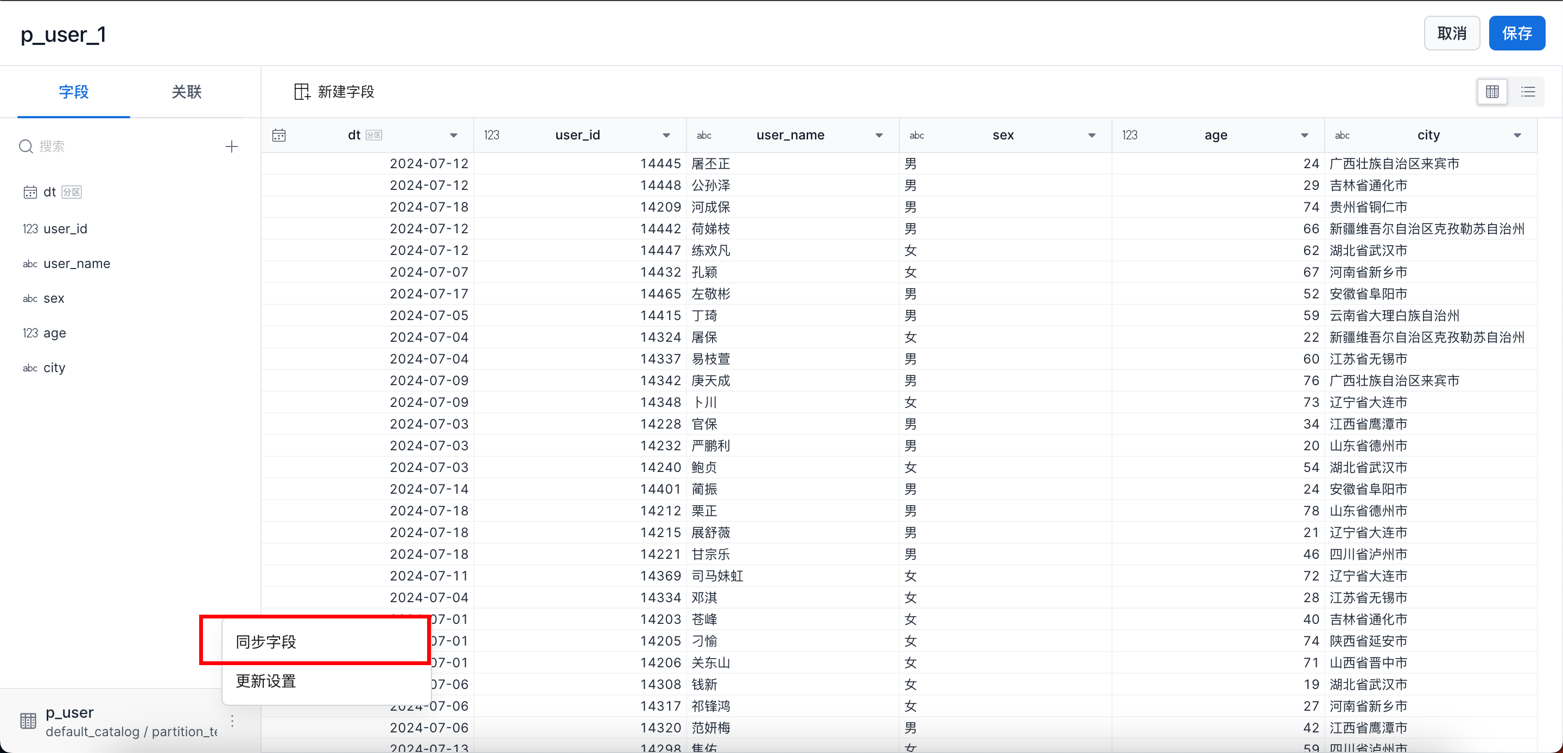
Task: Select 同步字段 menu entry
Action: [x=266, y=641]
